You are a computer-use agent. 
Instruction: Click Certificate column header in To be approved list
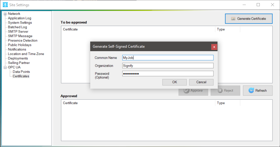(138, 29)
